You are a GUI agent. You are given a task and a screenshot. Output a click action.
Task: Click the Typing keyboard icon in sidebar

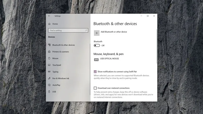coord(49,72)
